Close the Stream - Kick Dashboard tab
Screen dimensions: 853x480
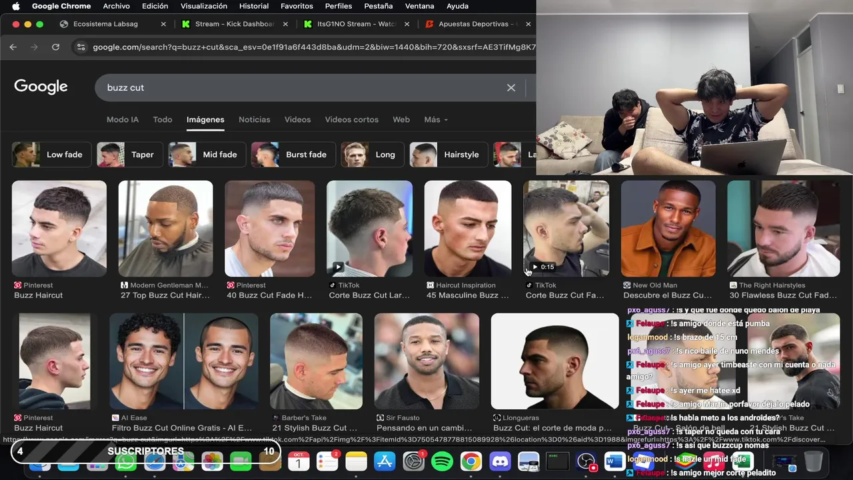[x=286, y=24]
